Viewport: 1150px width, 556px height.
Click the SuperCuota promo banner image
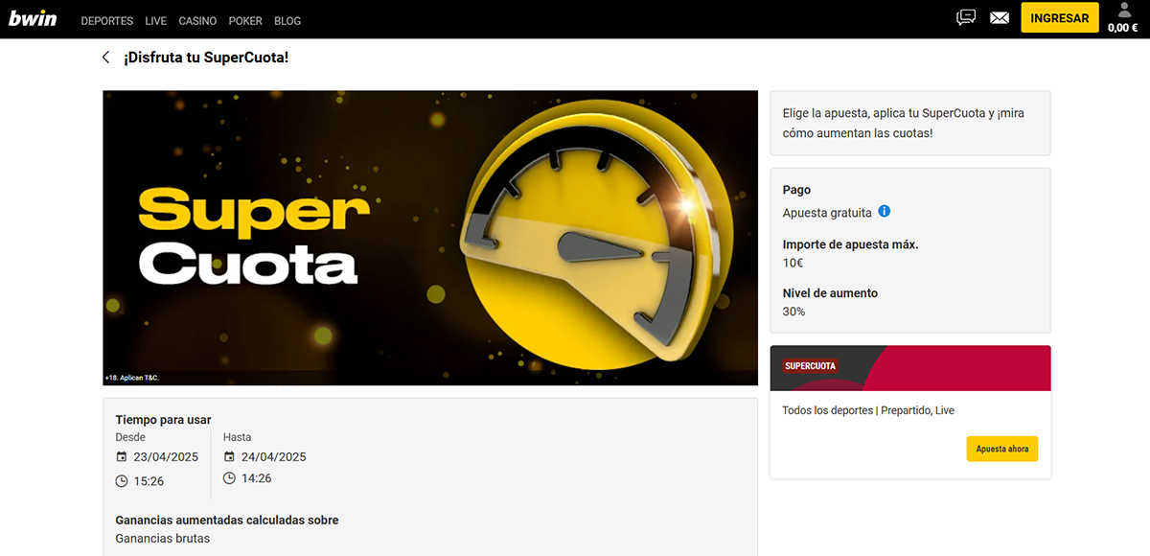coord(430,238)
